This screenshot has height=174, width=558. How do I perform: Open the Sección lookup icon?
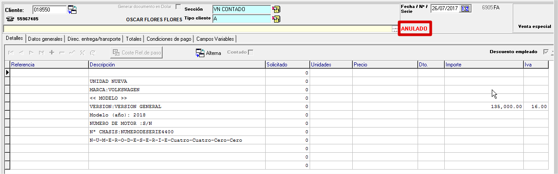click(x=276, y=9)
